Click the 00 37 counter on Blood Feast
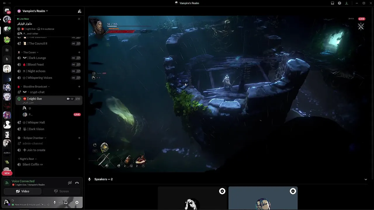The width and height of the screenshot is (374, 210). [76, 64]
